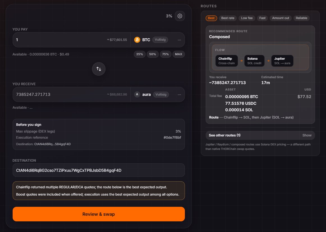326x232 pixels.
Task: Click the ≈$68,682.96 receive value
Action: pyautogui.click(x=117, y=94)
